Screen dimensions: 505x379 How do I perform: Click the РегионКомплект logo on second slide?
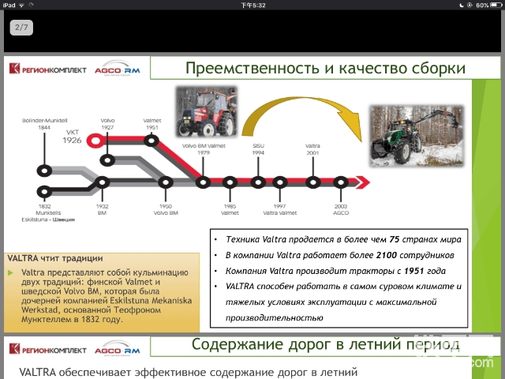[x=47, y=349]
